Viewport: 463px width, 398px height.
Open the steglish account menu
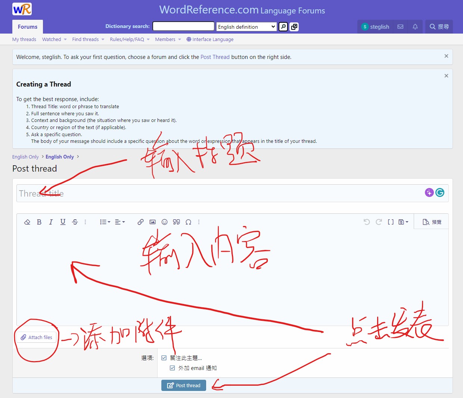(x=375, y=27)
